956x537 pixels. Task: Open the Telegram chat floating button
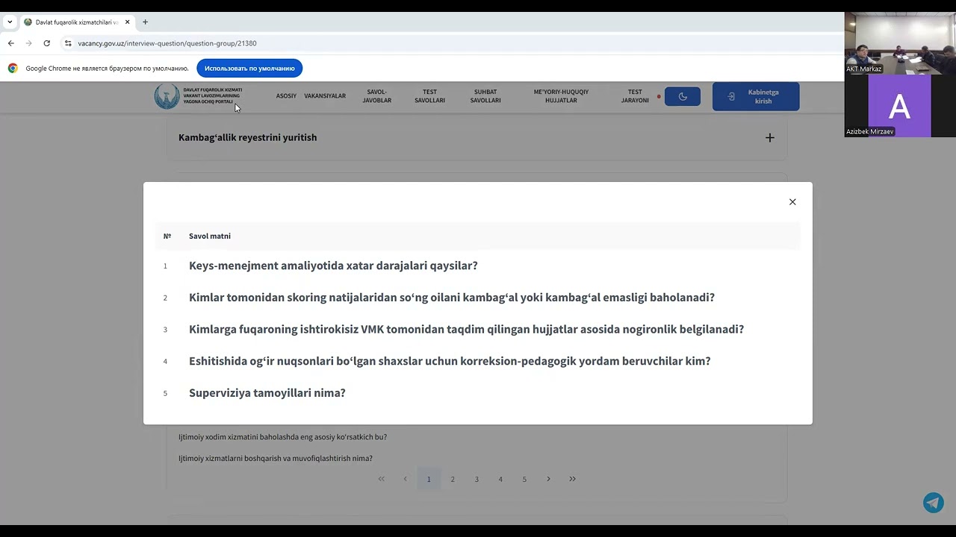934,503
